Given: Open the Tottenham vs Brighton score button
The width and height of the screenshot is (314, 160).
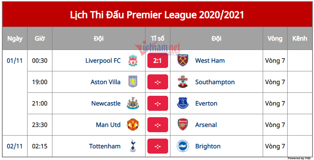Looking at the screenshot, I should pyautogui.click(x=158, y=146).
